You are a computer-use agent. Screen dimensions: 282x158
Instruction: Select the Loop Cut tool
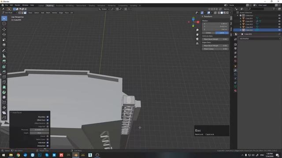point(4,77)
